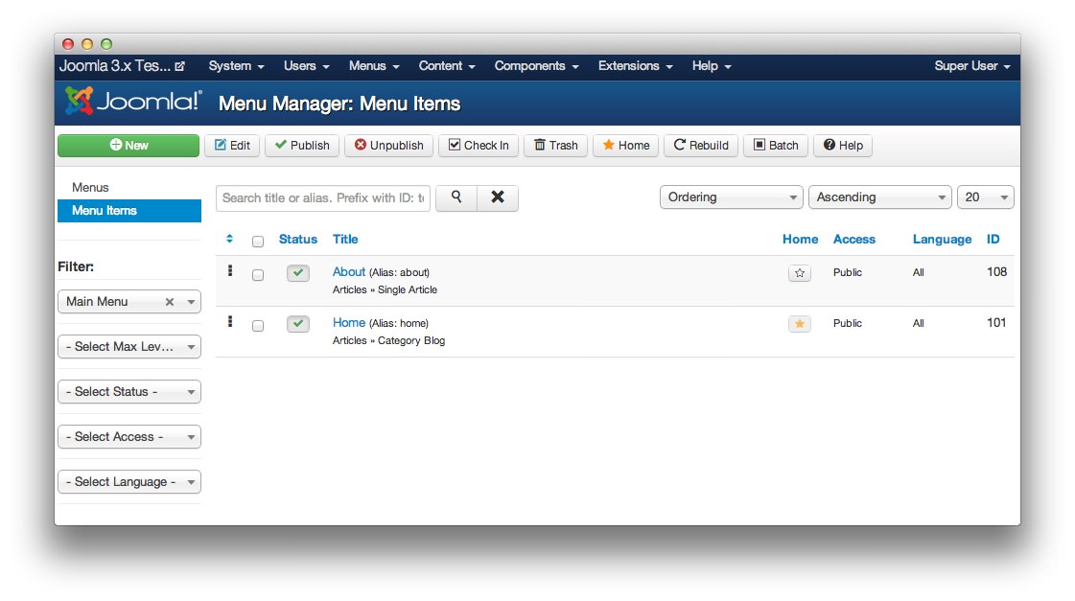Select the header checkbox to select all items
Viewport: 1075px width, 601px height.
pos(258,241)
